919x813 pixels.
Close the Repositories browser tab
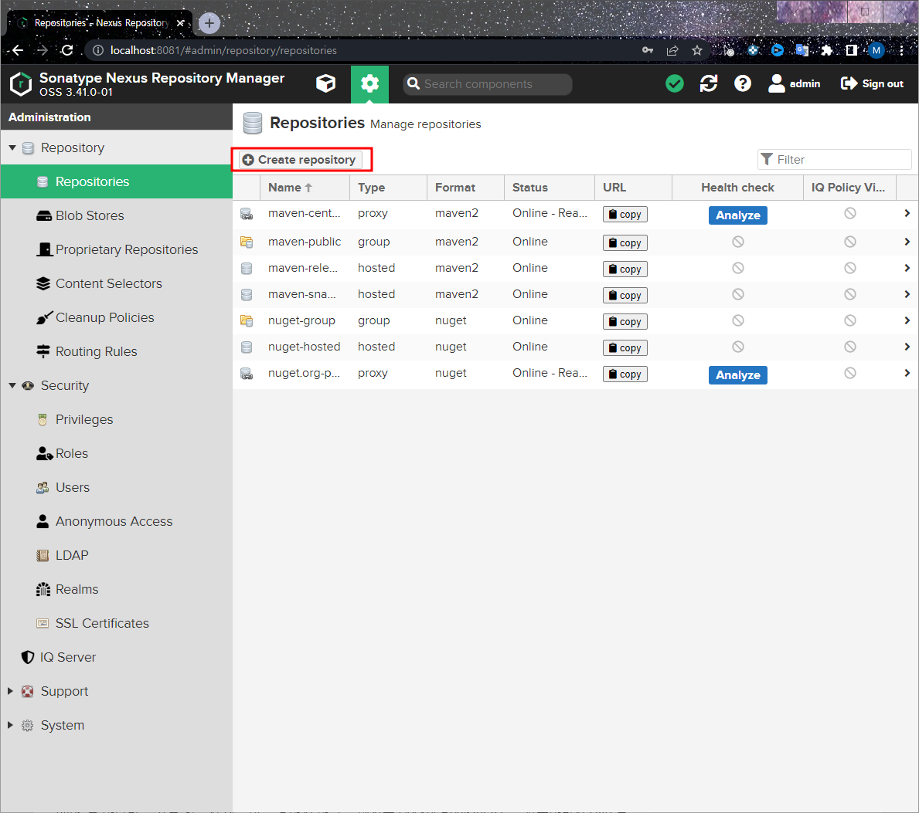pos(181,23)
